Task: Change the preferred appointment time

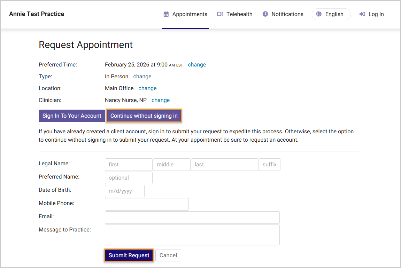Action: tap(197, 65)
